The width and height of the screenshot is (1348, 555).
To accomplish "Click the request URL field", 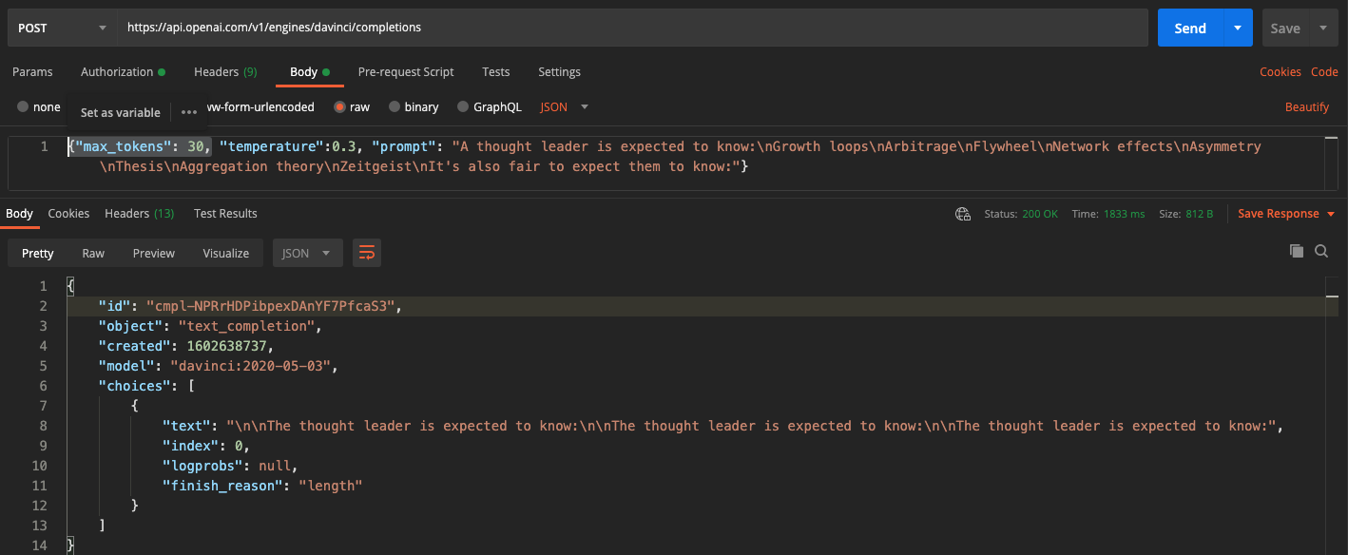I will point(632,28).
